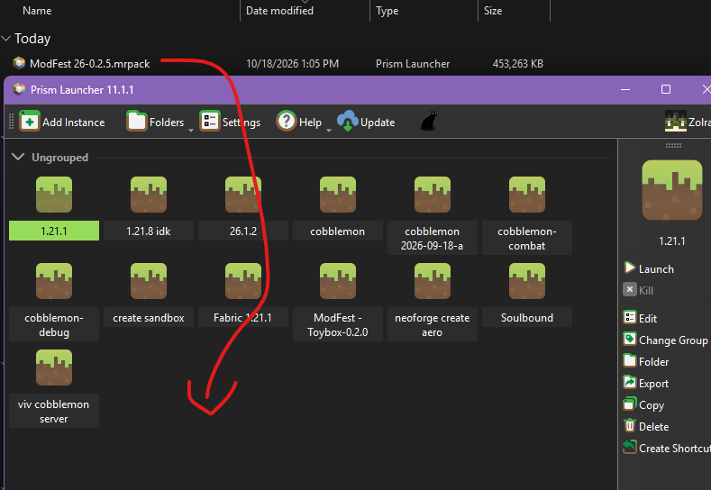
Task: Click Create Shortcut in sidebar
Action: (x=667, y=448)
